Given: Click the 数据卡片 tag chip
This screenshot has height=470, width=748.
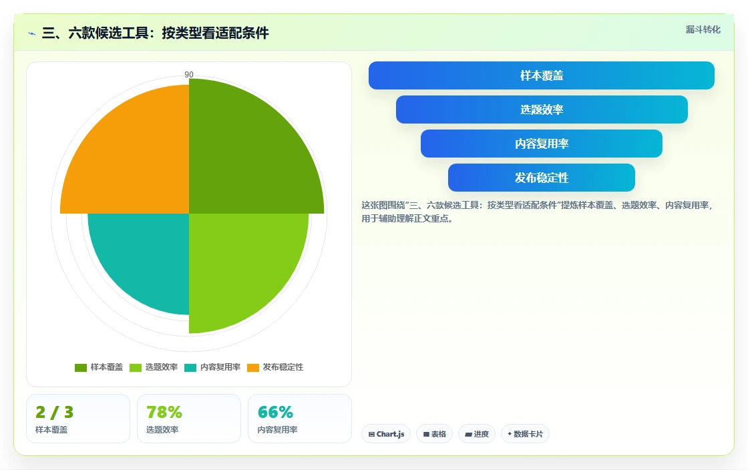Looking at the screenshot, I should click(525, 434).
